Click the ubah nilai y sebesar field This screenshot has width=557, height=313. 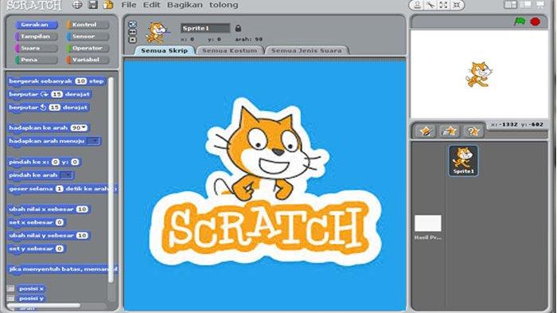[x=82, y=236]
